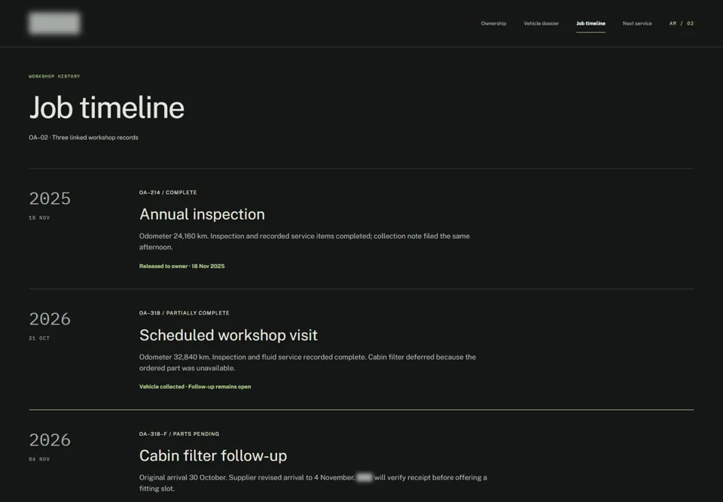
Task: Go to Vehicle dossier page
Action: click(541, 23)
